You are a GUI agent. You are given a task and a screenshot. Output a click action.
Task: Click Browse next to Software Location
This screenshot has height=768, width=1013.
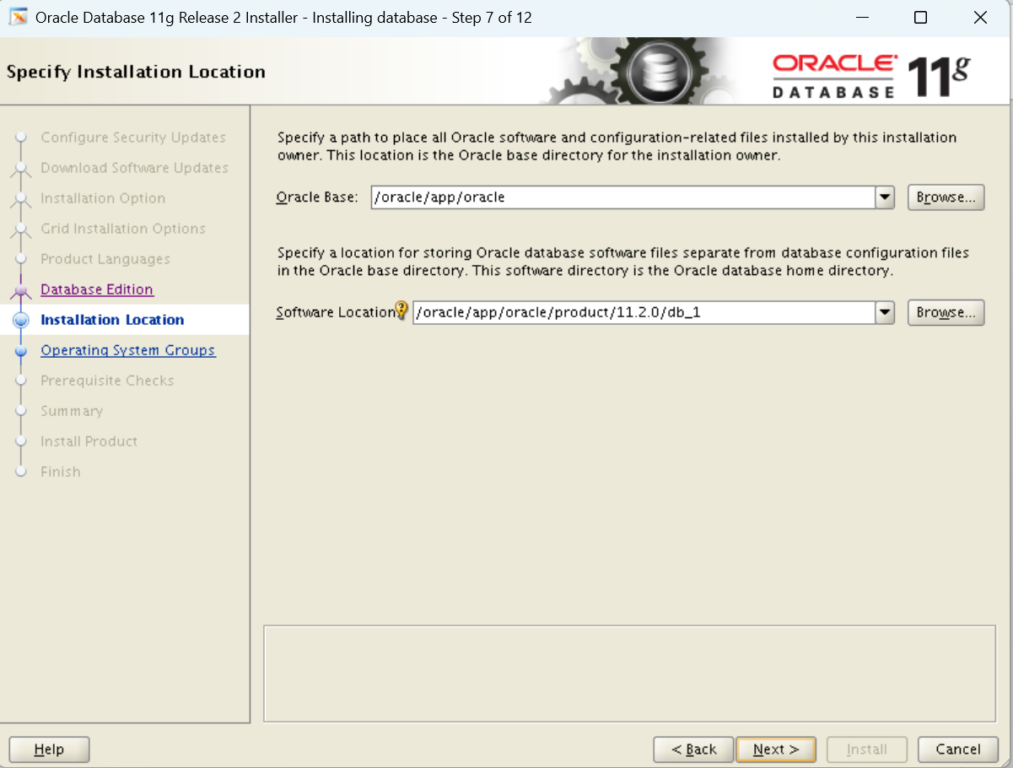pos(946,311)
